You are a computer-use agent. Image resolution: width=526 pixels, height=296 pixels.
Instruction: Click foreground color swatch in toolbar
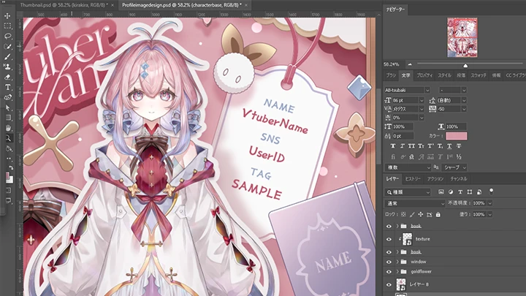pos(7,175)
